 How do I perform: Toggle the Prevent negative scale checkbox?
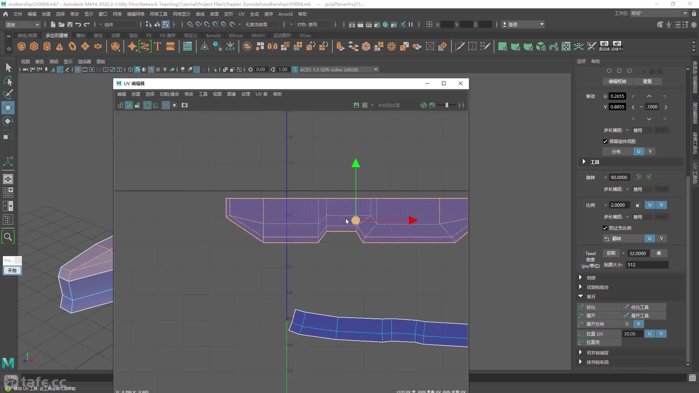(x=605, y=228)
